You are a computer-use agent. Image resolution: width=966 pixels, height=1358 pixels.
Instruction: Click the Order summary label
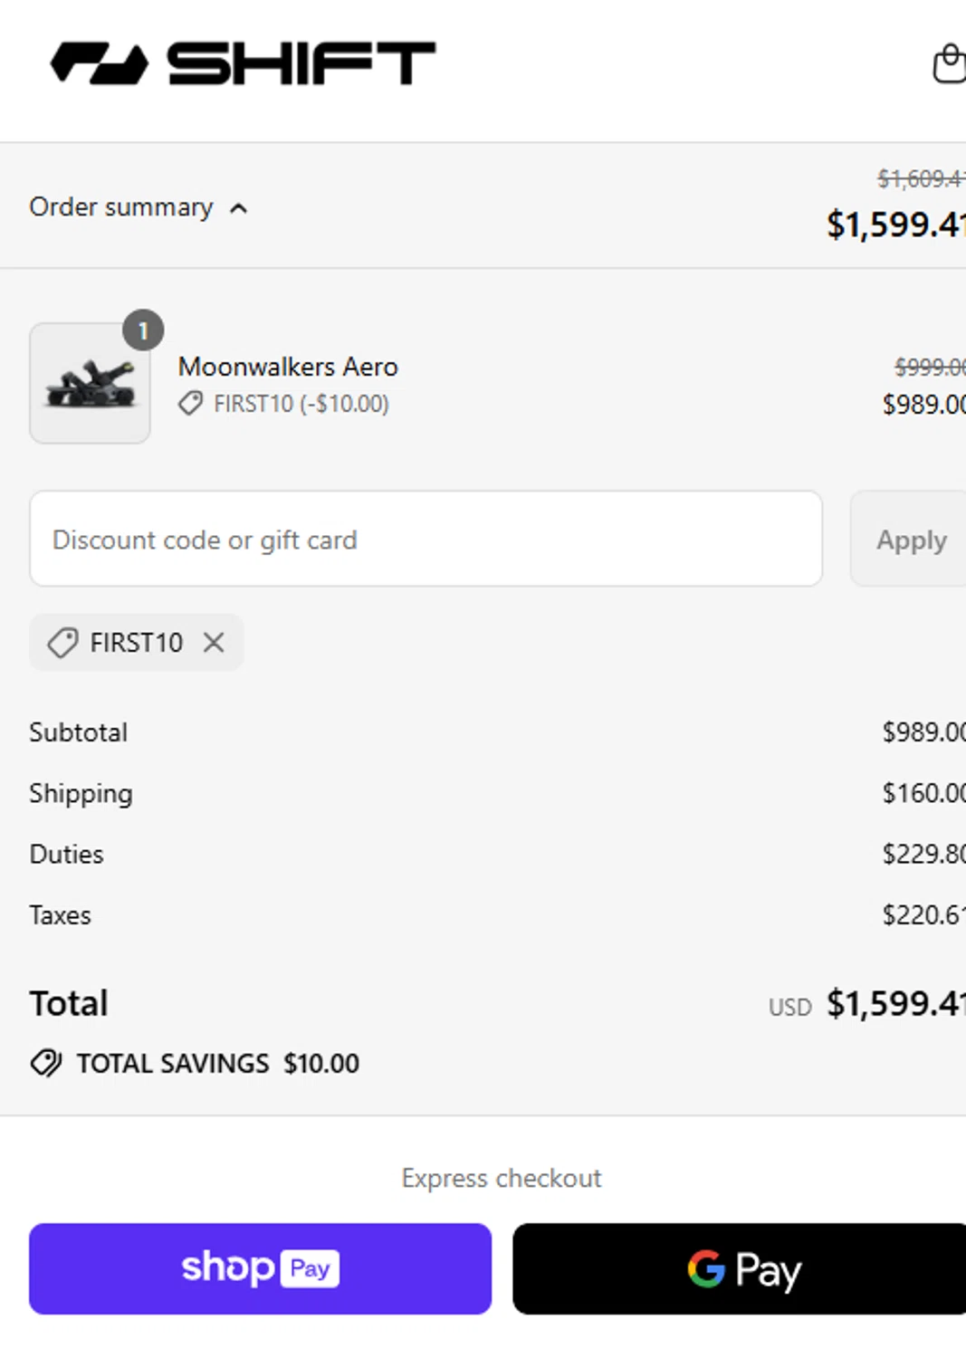tap(120, 207)
